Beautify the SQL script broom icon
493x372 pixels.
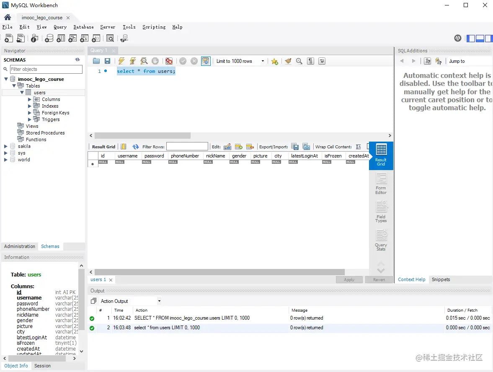[x=288, y=61]
